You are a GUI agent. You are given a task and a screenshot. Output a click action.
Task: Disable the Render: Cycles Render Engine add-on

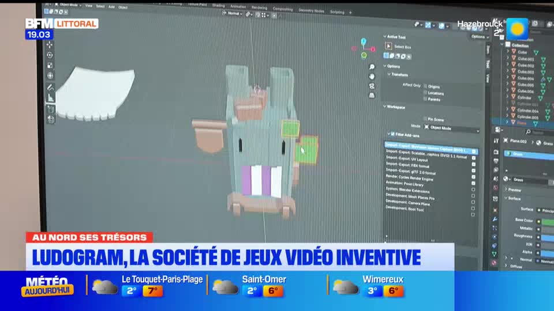[x=473, y=178]
